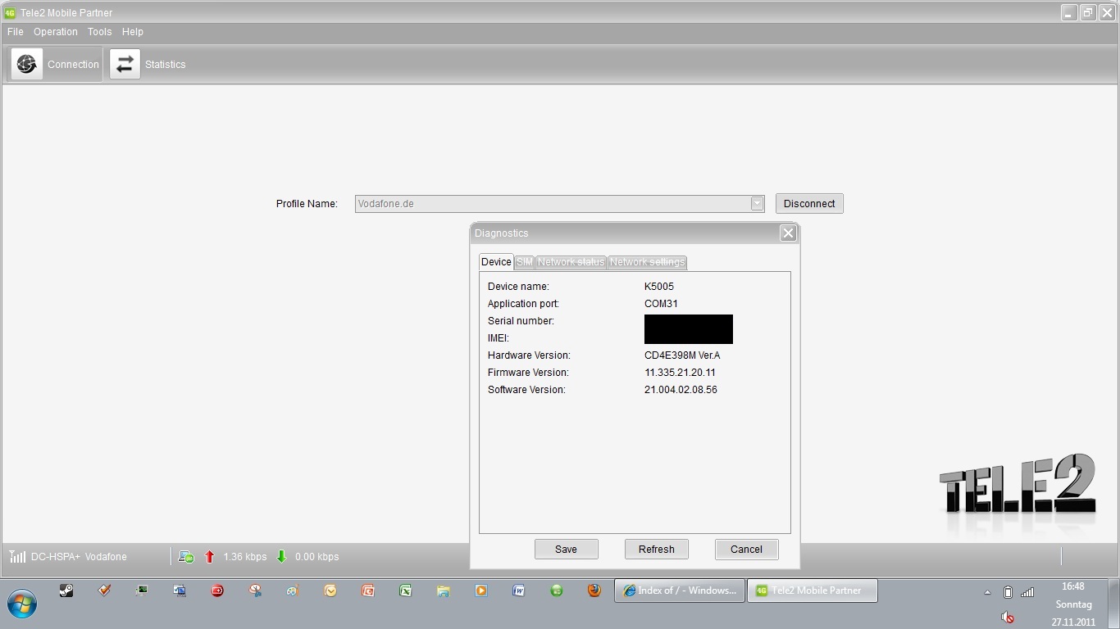Click Save in Diagnostics dialog
The height and width of the screenshot is (629, 1120).
(x=566, y=550)
